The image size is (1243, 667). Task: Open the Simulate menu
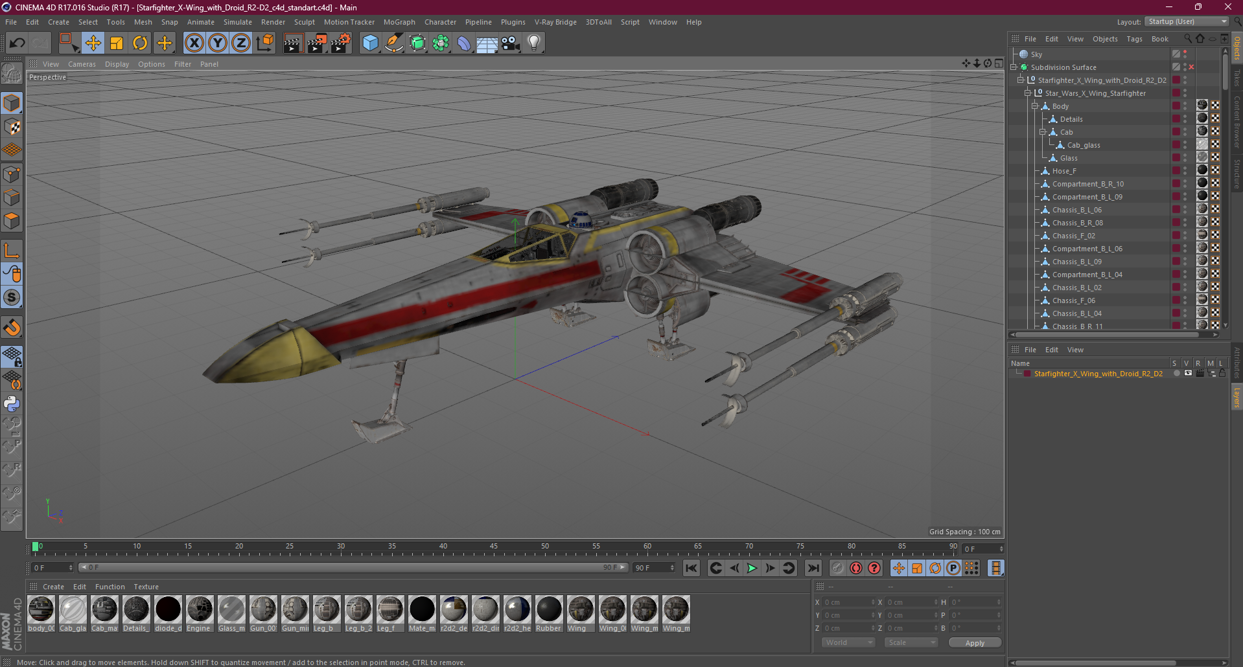pos(238,22)
